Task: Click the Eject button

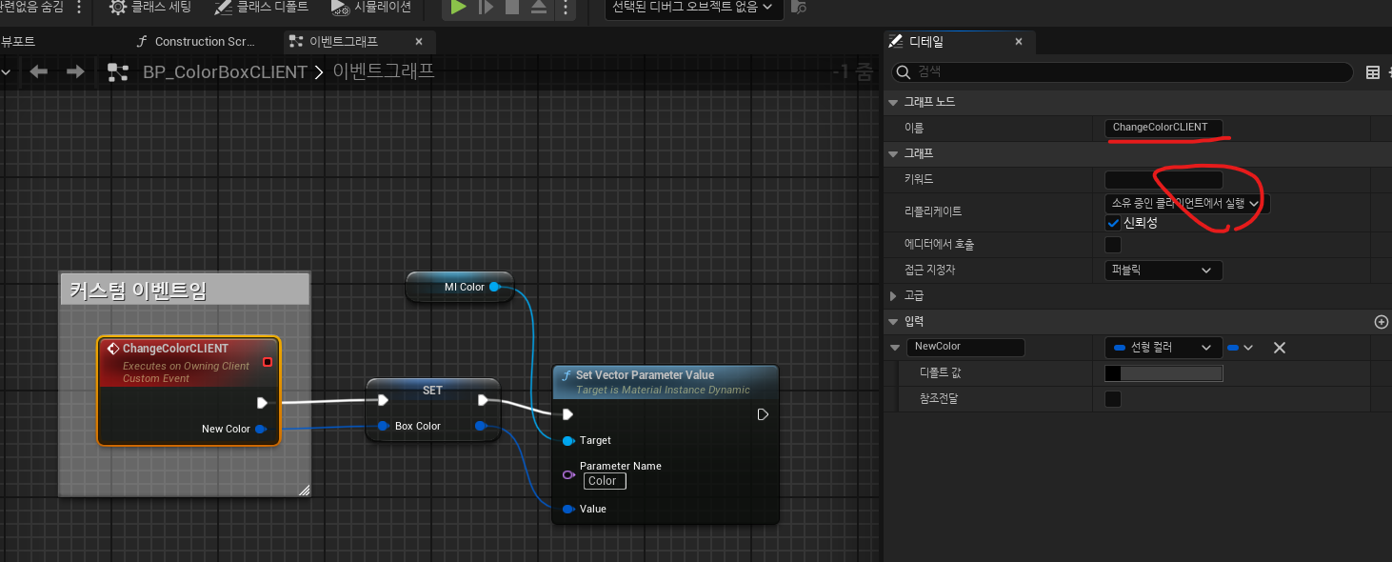Action: [539, 7]
